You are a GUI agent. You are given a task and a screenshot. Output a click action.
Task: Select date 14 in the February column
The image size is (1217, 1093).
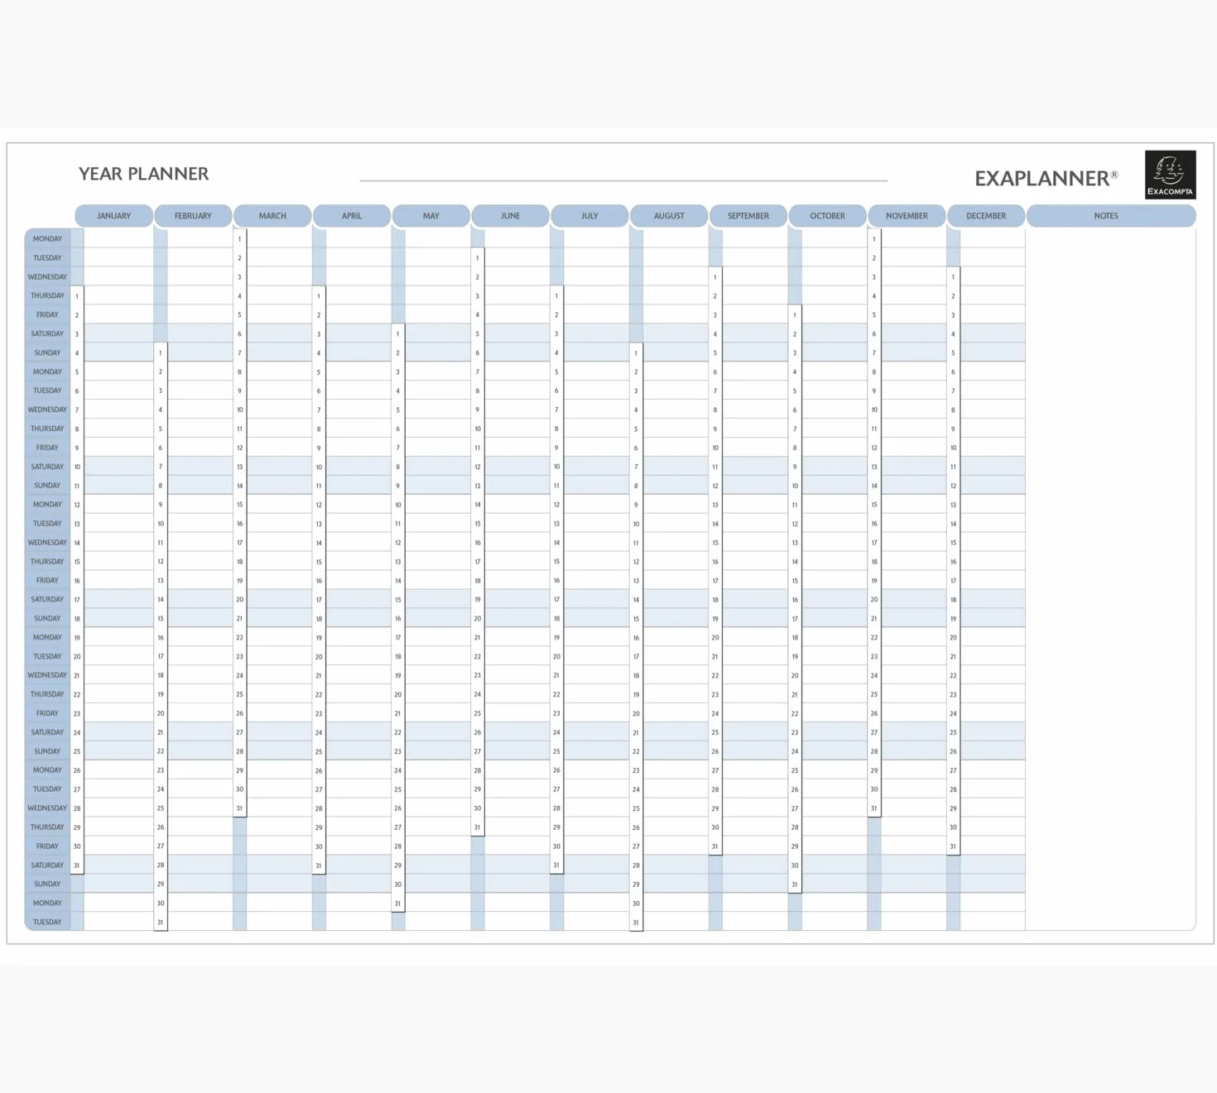pyautogui.click(x=161, y=600)
